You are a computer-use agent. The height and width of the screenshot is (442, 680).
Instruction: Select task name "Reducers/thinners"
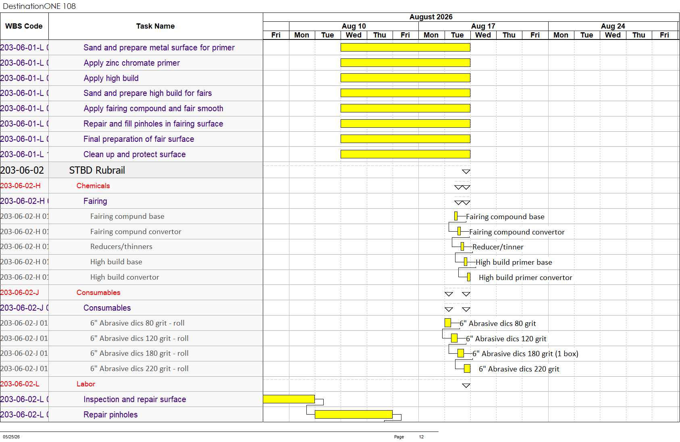point(121,247)
